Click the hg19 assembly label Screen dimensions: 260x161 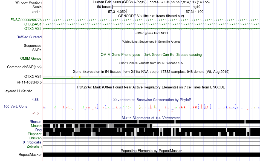click(197, 7)
